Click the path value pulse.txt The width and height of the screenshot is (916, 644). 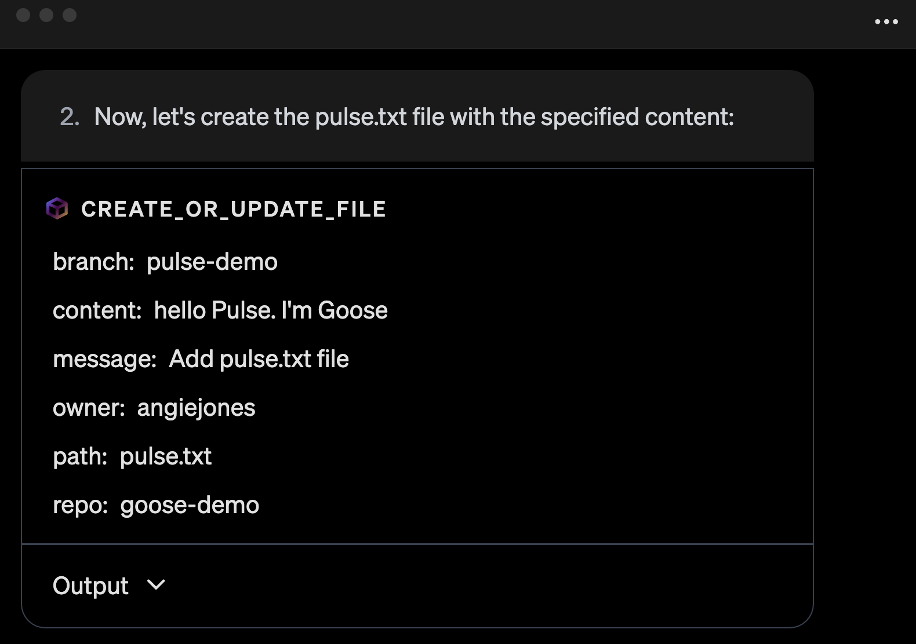click(166, 456)
